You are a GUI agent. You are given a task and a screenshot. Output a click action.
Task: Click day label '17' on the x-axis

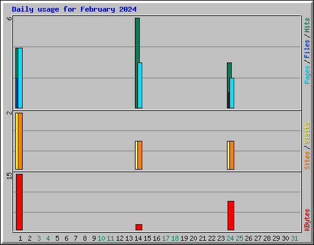tap(166, 238)
